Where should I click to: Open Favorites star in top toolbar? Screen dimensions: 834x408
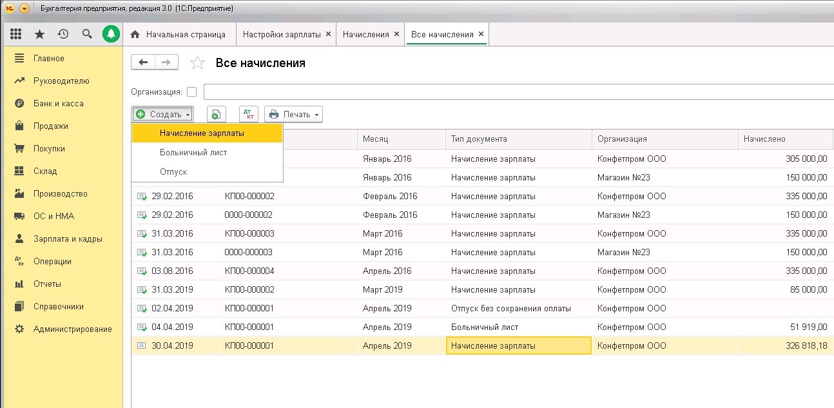(x=39, y=34)
